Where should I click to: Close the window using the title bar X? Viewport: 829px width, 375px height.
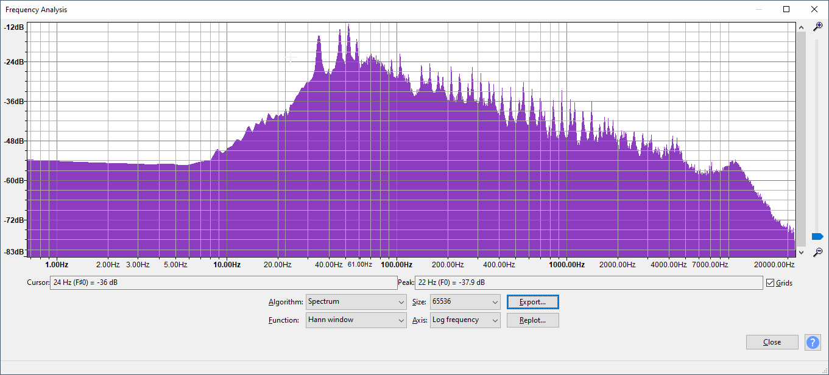814,9
